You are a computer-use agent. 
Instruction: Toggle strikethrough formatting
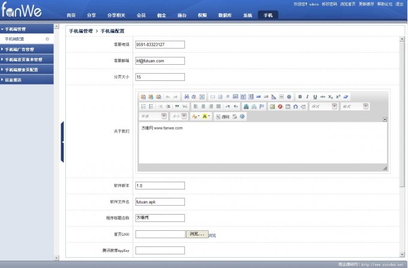click(x=323, y=97)
